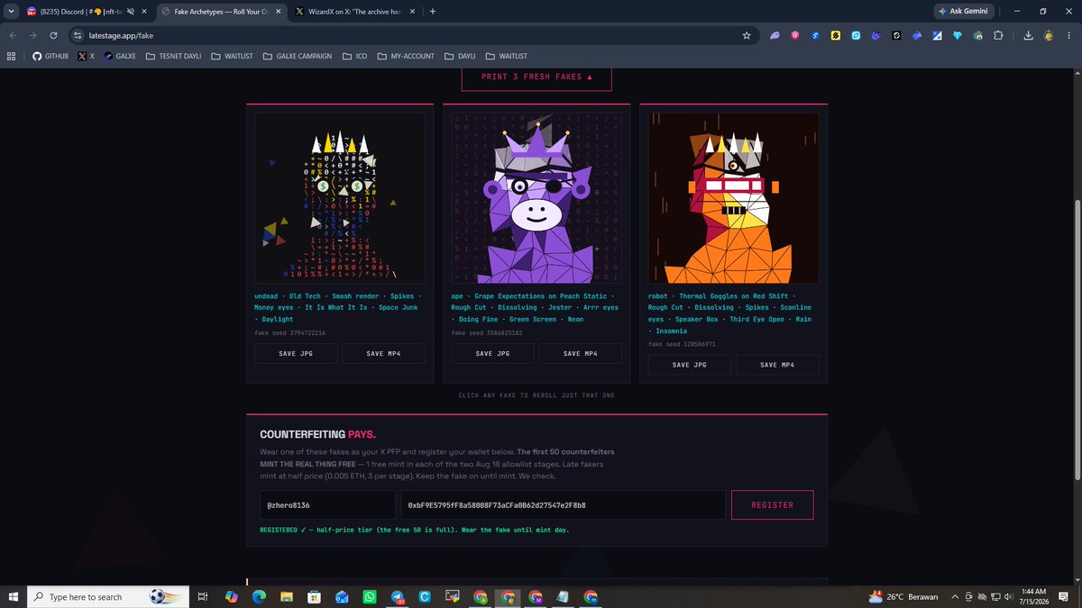Open the GITHUB bookmark

point(50,55)
